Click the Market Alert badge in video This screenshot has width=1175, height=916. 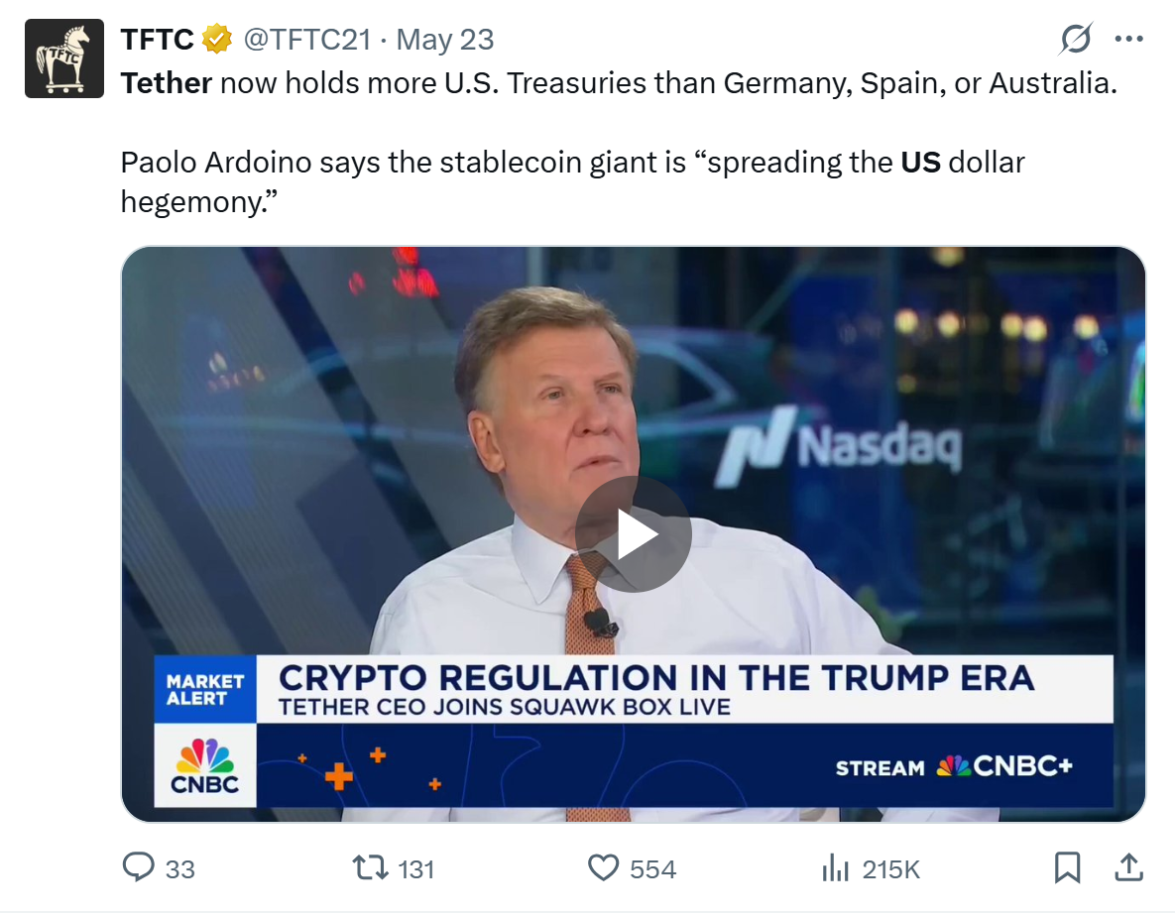pyautogui.click(x=205, y=689)
